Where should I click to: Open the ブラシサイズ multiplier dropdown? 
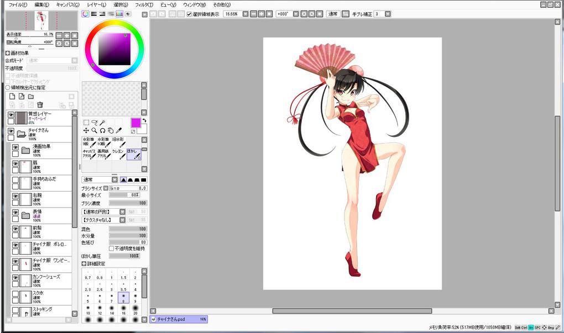click(106, 188)
